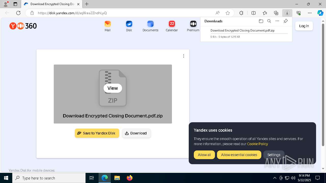326x183 pixels.
Task: Open the browser profile icon
Action: point(5,4)
